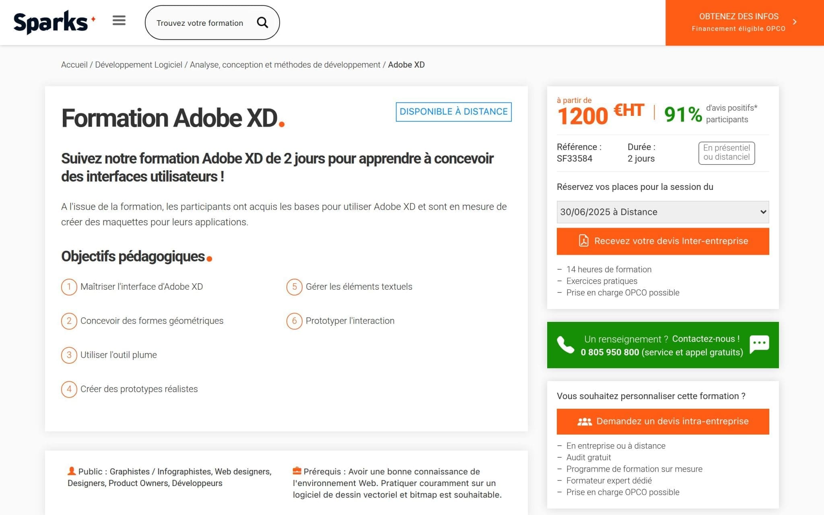Click Réservez vos places pour la session du label
The height and width of the screenshot is (515, 824).
coord(635,187)
